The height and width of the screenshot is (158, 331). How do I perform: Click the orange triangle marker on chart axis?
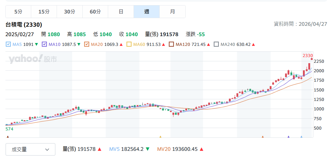(x=263, y=137)
